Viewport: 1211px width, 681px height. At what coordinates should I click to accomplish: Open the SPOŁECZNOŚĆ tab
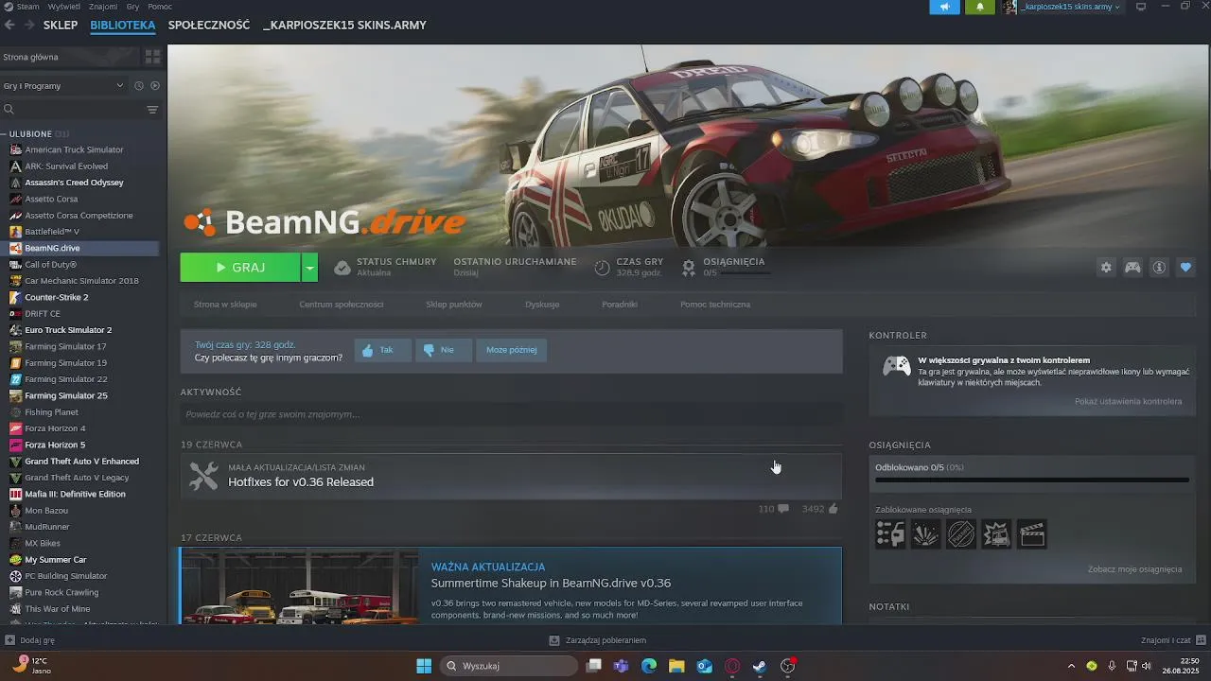(x=209, y=26)
